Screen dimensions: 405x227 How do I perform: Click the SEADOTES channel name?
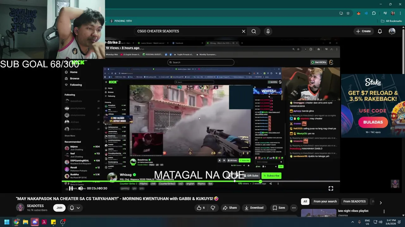(x=35, y=206)
